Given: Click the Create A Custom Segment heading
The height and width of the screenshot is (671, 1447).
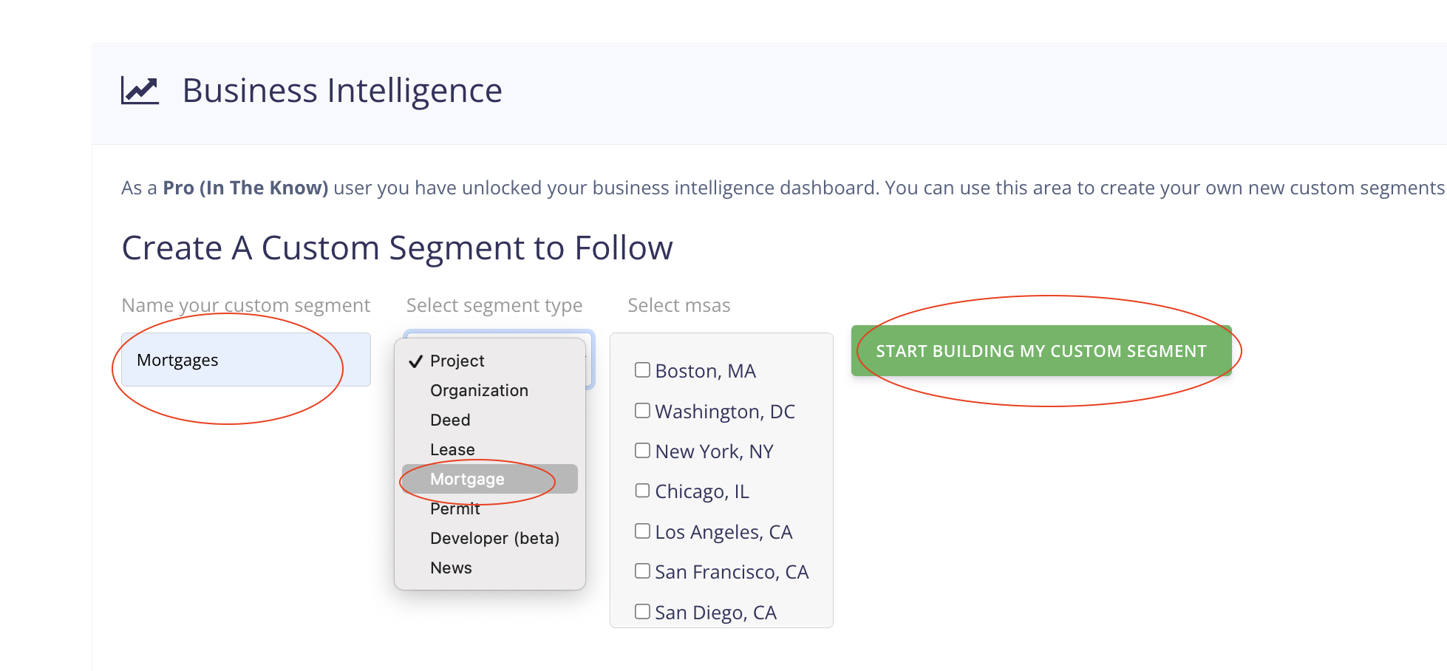Looking at the screenshot, I should [x=397, y=248].
